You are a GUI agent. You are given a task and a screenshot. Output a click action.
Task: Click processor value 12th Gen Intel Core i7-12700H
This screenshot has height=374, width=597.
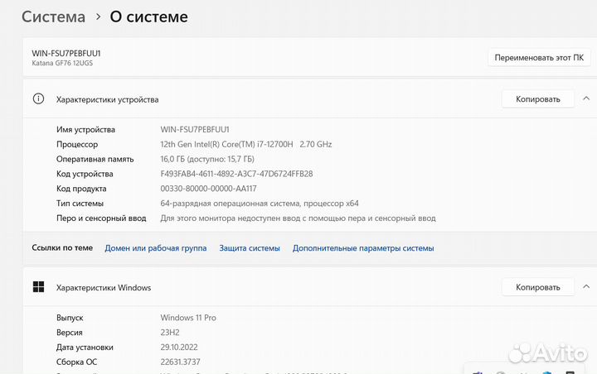(246, 145)
